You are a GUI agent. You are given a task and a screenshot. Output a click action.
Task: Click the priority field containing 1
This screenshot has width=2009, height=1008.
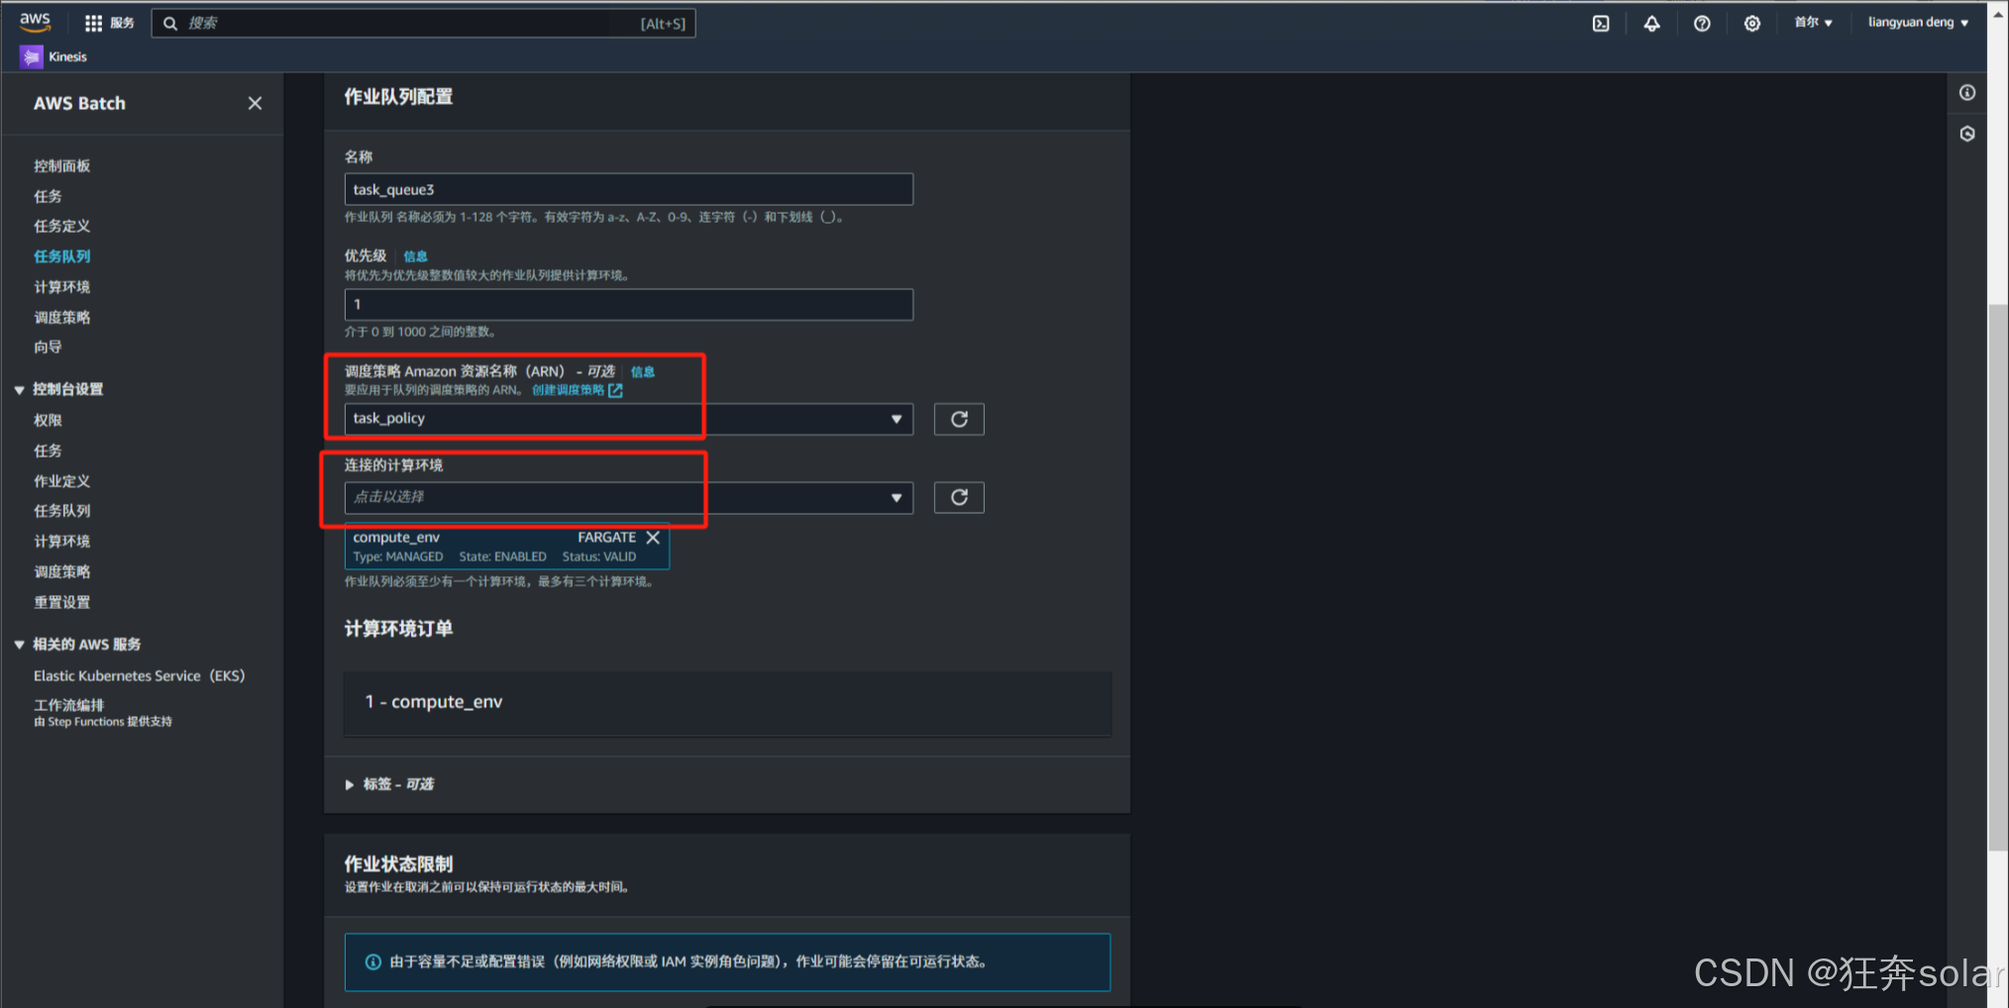[x=628, y=304]
